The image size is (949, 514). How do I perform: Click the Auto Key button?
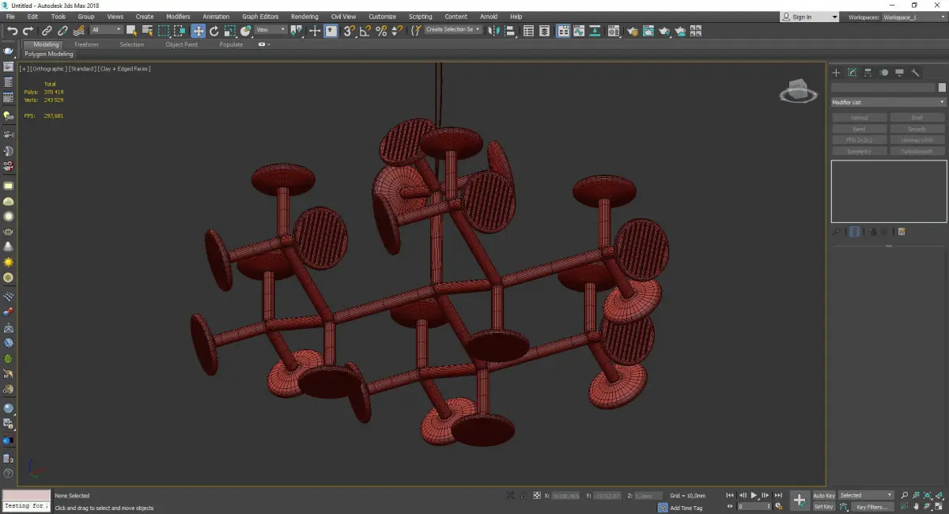824,495
